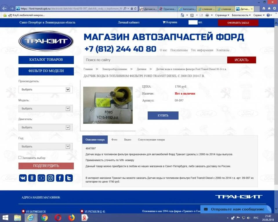The image size is (278, 222).
Task: Tick the Запомнить выбор checkbox
Action: click(x=20, y=157)
